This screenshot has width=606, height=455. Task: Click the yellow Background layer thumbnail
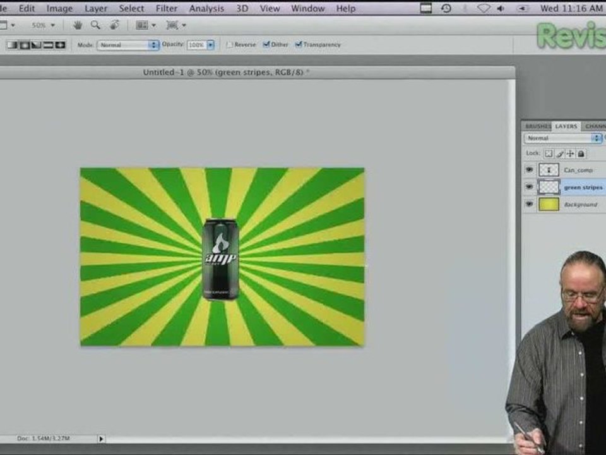[x=549, y=204]
